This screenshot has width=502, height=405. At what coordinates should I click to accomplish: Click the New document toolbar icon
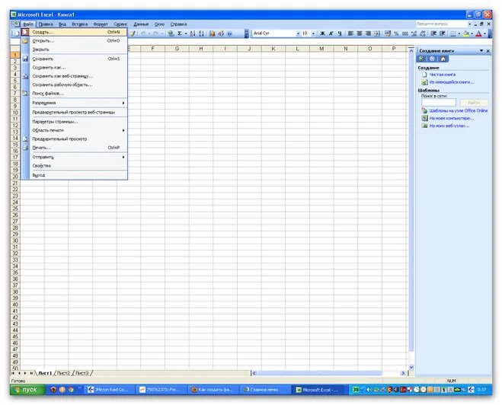[17, 33]
